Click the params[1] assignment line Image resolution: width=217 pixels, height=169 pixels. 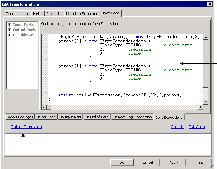(x=104, y=66)
